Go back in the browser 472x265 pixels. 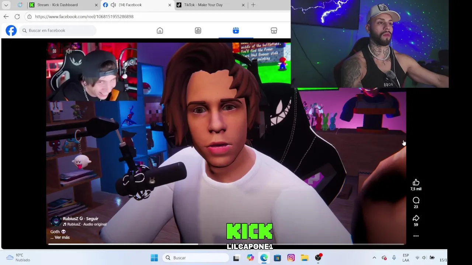point(6,17)
